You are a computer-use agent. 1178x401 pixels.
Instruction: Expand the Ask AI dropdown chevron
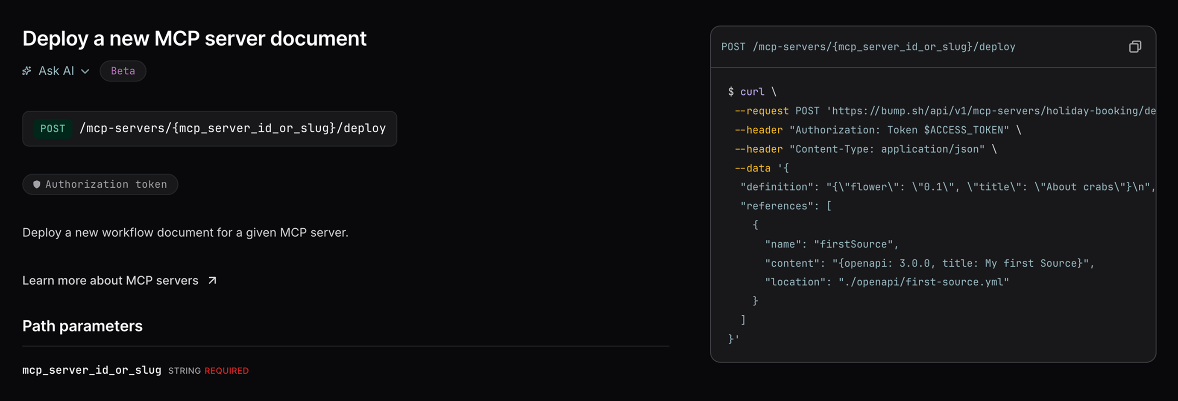(x=85, y=71)
